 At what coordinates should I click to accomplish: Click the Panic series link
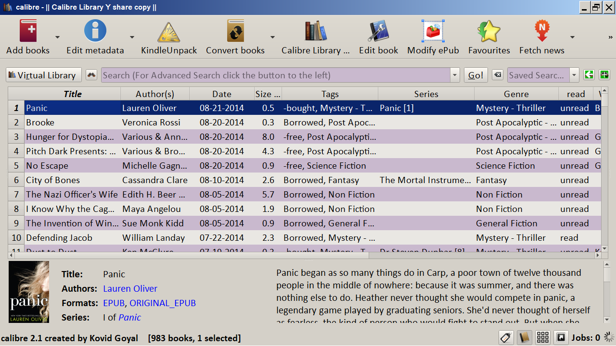[130, 318]
